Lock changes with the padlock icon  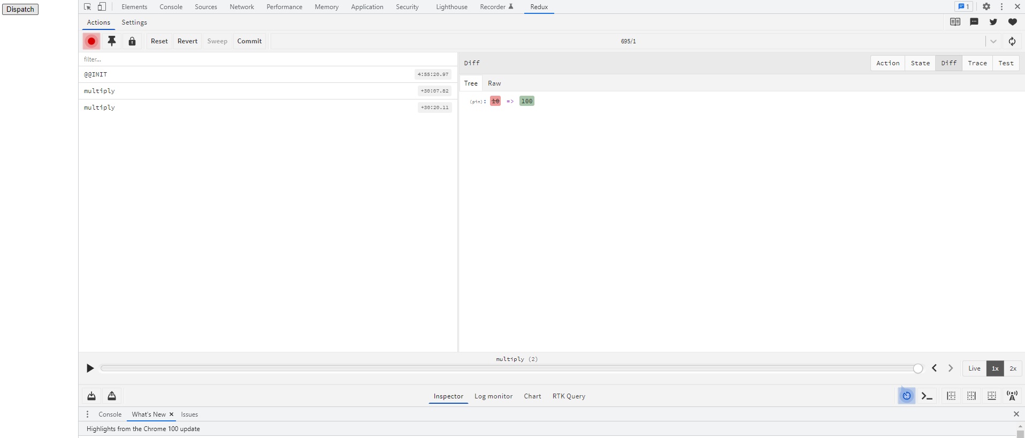pyautogui.click(x=132, y=41)
